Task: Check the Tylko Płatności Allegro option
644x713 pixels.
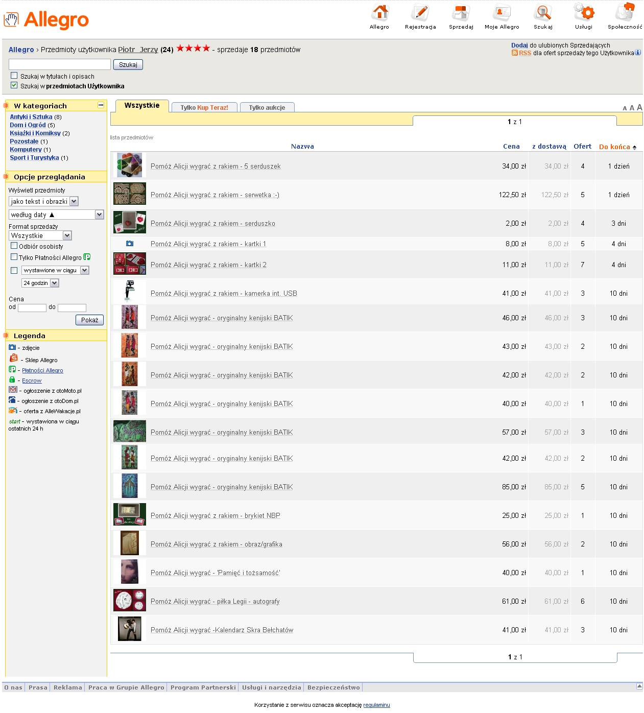Action: (x=14, y=257)
